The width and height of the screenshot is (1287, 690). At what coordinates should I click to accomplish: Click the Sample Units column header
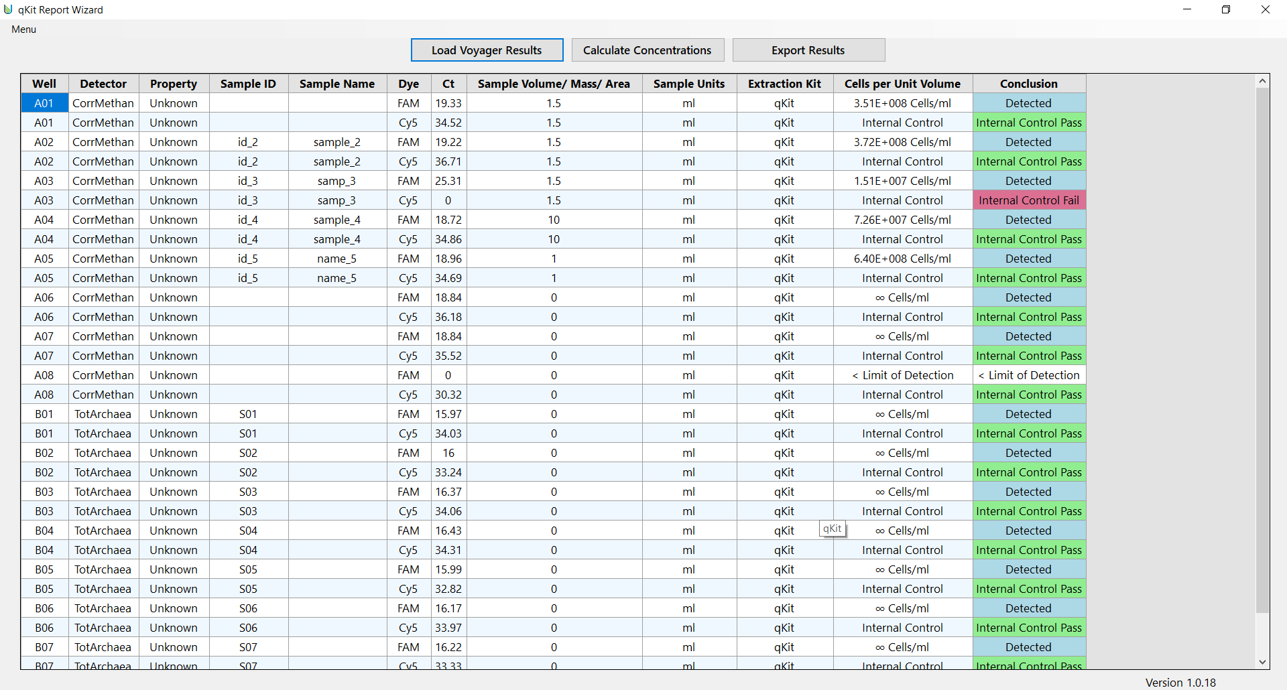tap(689, 84)
